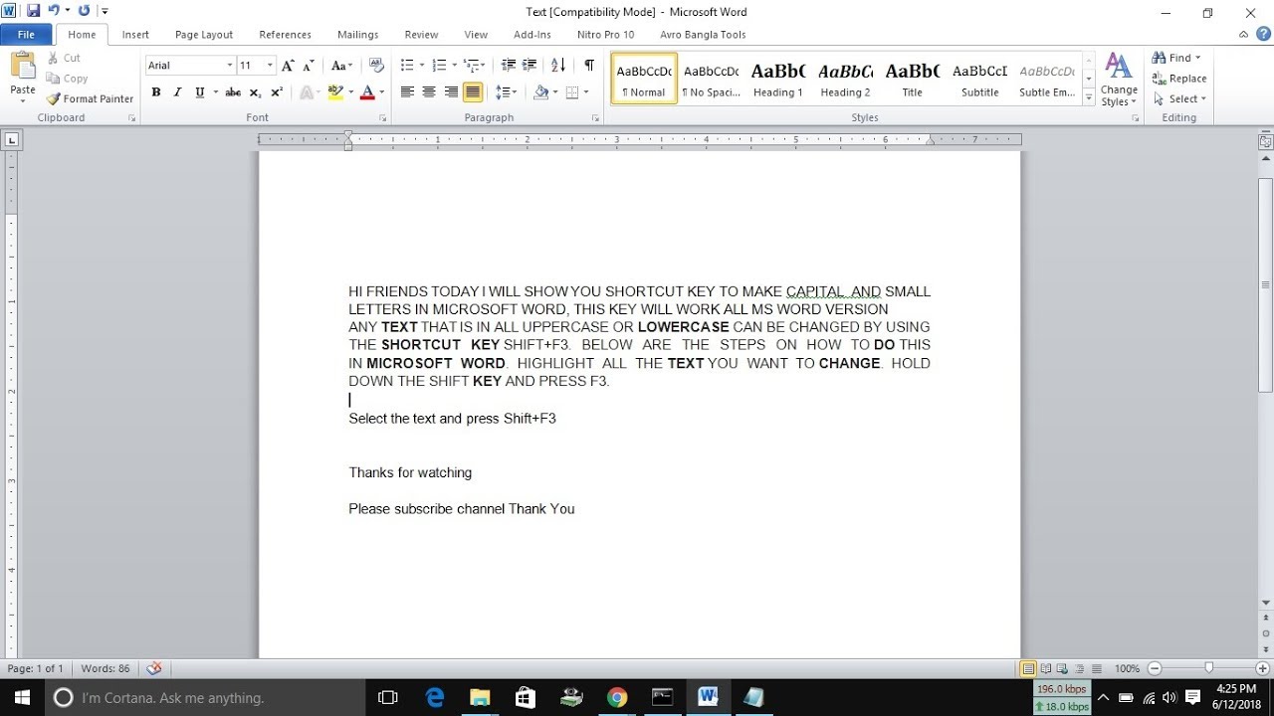Image resolution: width=1274 pixels, height=716 pixels.
Task: Apply the Title style
Action: tap(913, 80)
